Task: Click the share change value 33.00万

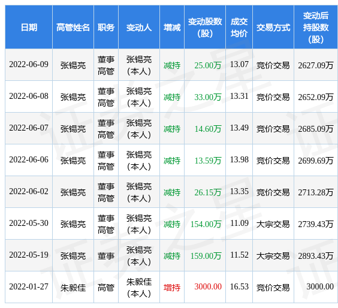Action: [208, 97]
